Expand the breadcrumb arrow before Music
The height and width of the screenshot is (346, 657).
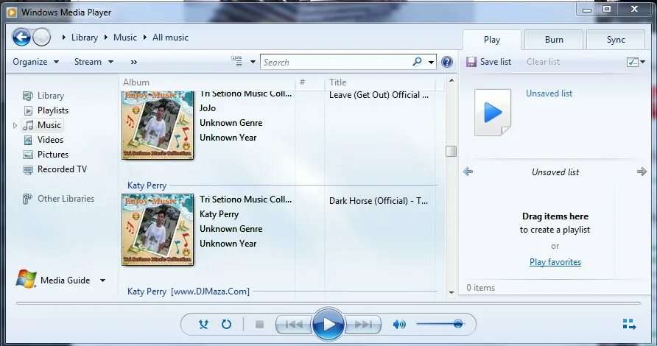(106, 38)
